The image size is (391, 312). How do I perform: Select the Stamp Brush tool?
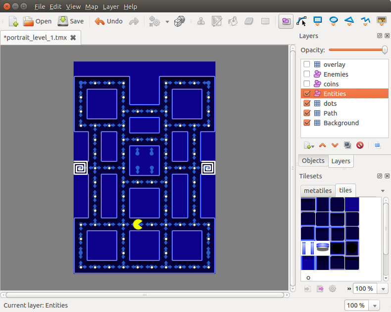[201, 21]
